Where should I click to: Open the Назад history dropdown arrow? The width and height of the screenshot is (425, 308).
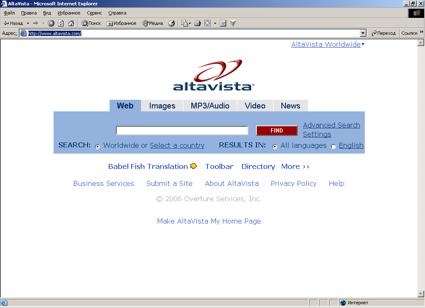click(x=28, y=23)
